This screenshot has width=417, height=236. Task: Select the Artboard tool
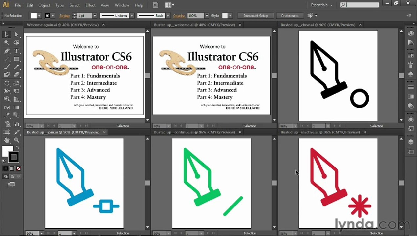point(7,132)
